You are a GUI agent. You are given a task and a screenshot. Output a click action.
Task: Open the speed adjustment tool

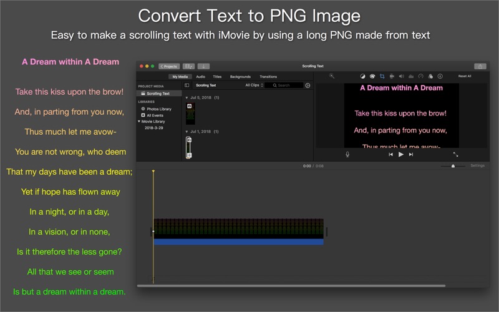pos(420,76)
